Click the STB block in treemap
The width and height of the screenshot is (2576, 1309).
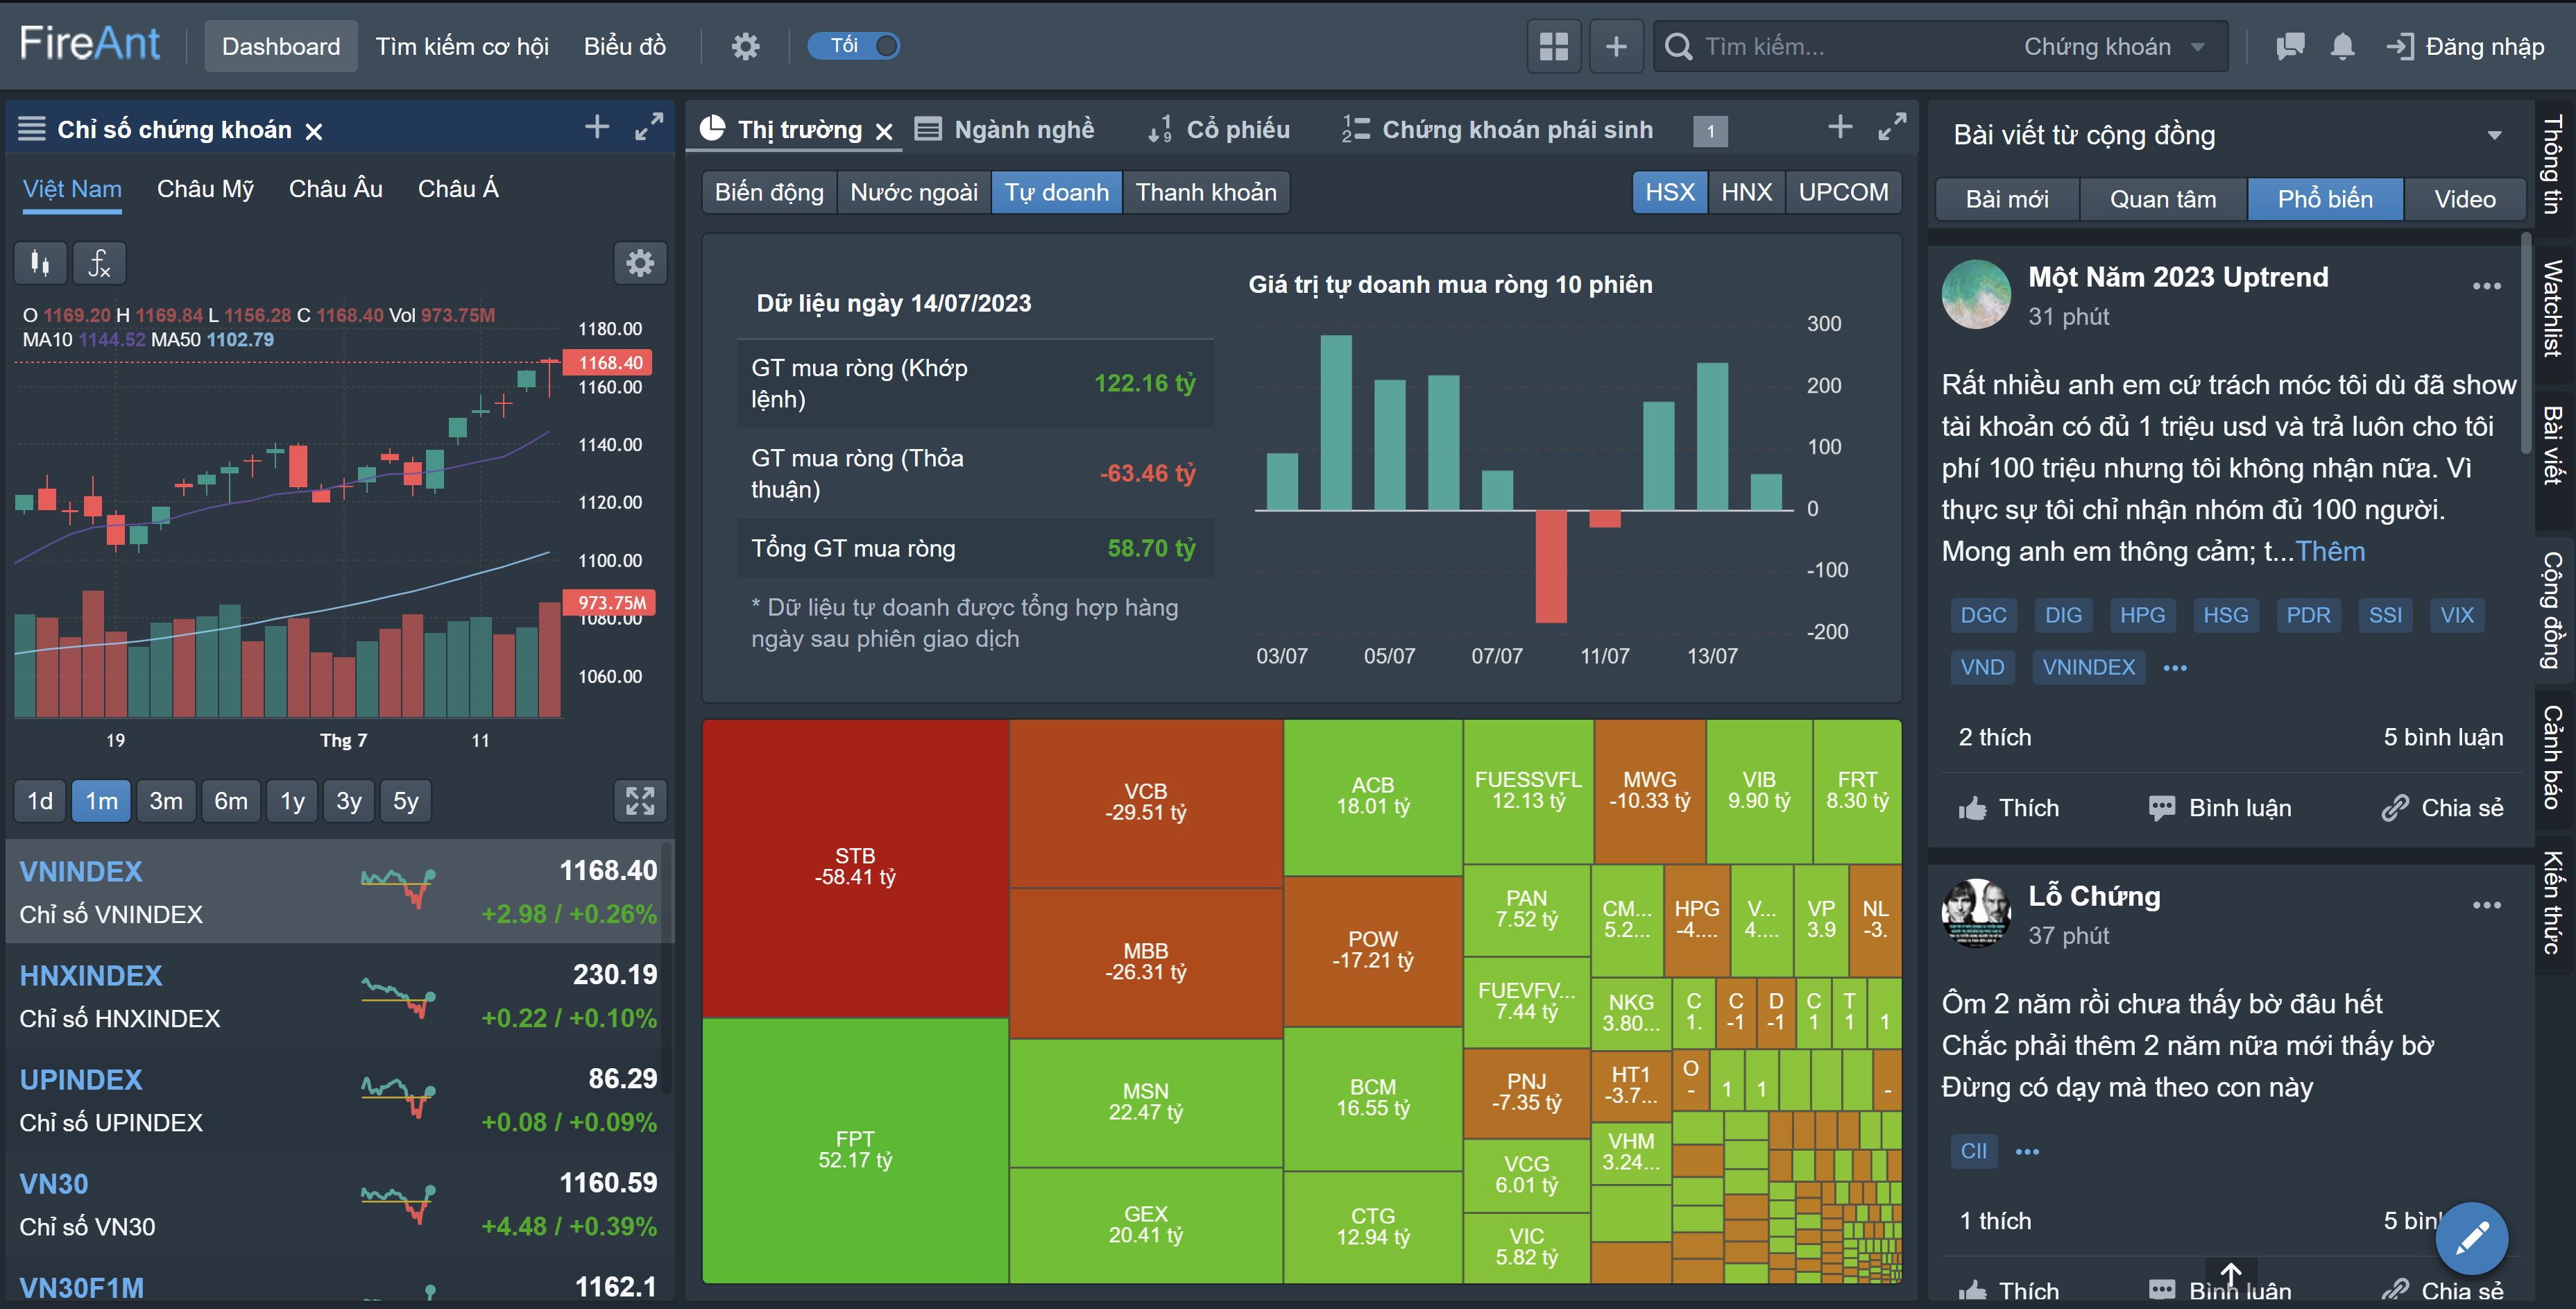tap(855, 867)
